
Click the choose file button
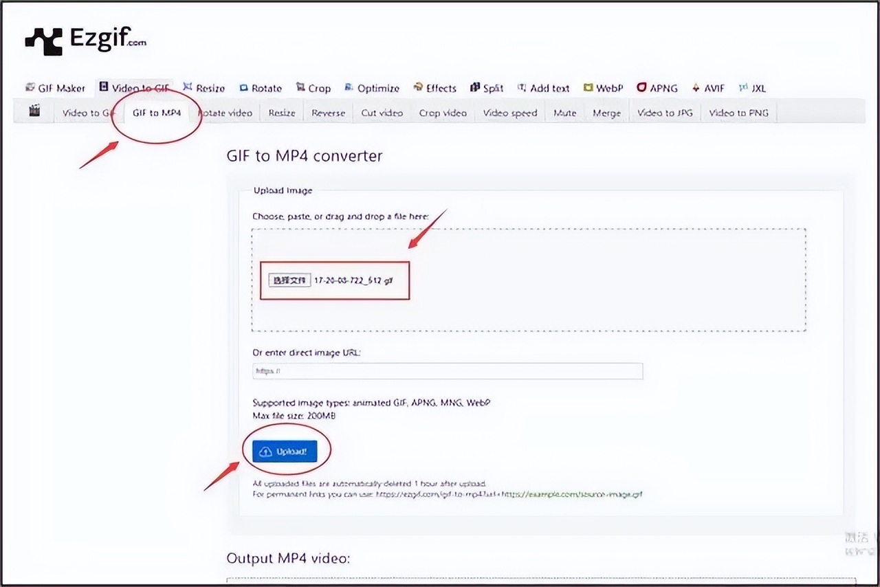(289, 280)
